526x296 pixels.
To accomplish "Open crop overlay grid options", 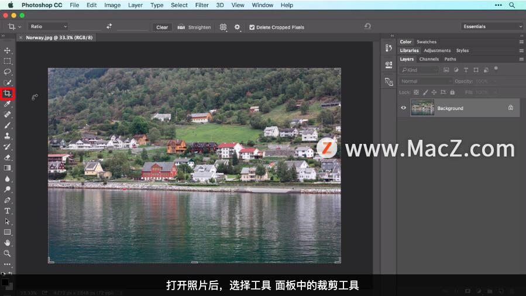I will 223,27.
